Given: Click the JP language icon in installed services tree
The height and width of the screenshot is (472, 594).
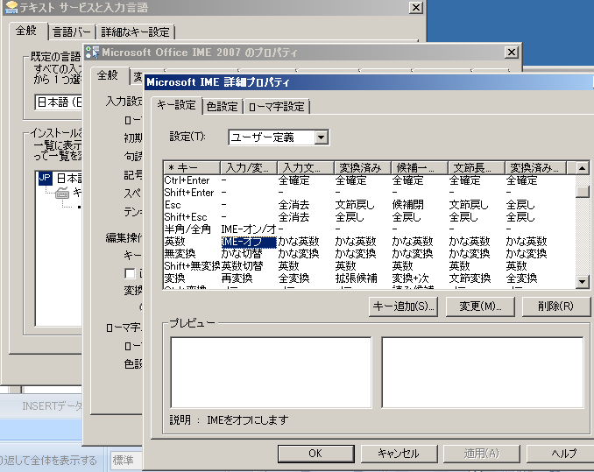Looking at the screenshot, I should [45, 178].
